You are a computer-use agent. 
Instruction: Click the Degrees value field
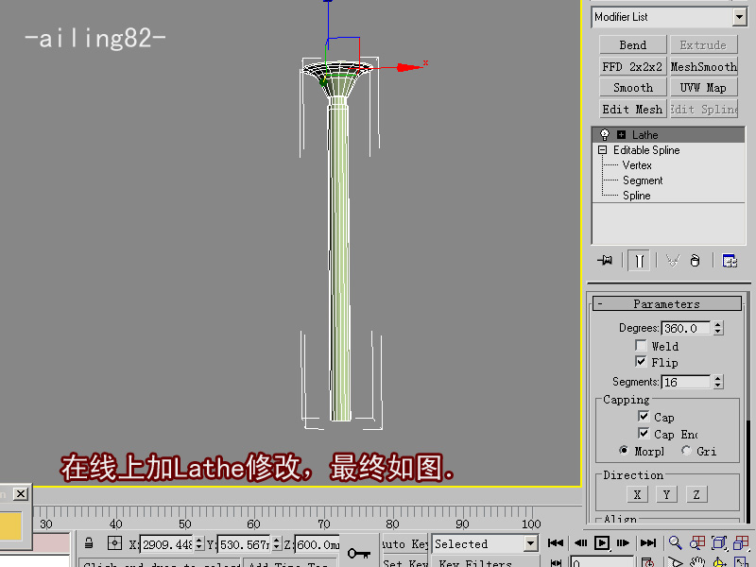686,328
